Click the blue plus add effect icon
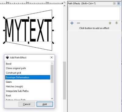 click(72, 23)
